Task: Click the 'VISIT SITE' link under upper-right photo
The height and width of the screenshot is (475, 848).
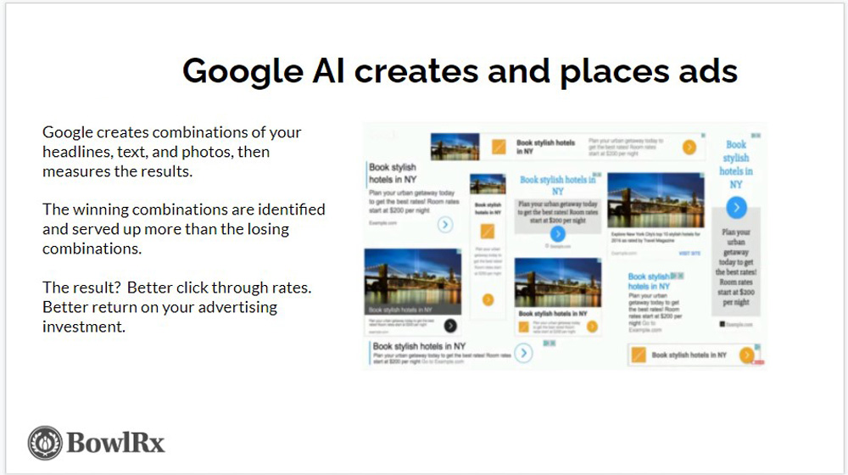Action: pos(689,253)
